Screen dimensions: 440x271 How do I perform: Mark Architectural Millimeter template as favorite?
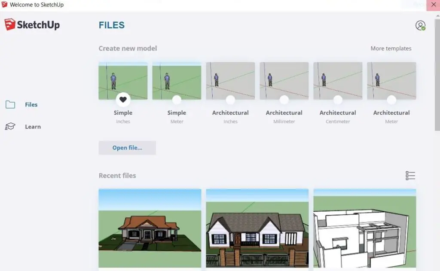tap(284, 100)
